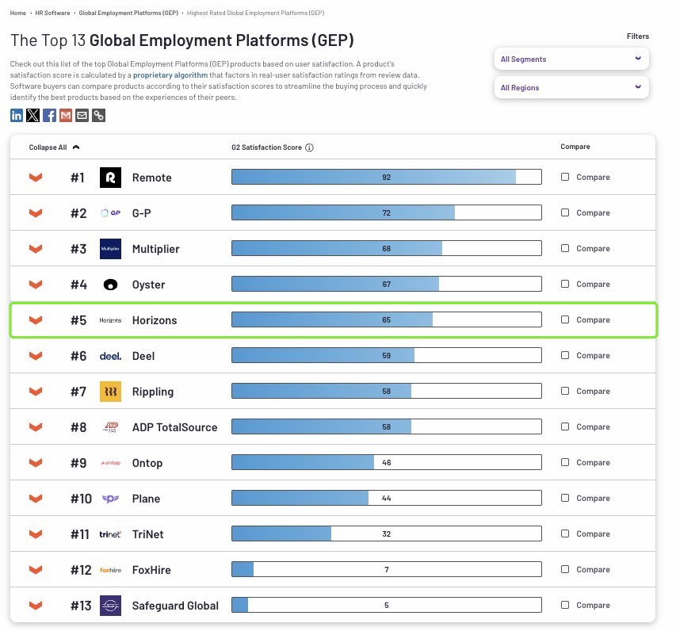Click FoxHire's satisfaction bar showing 7
676x631 pixels.
coord(386,569)
